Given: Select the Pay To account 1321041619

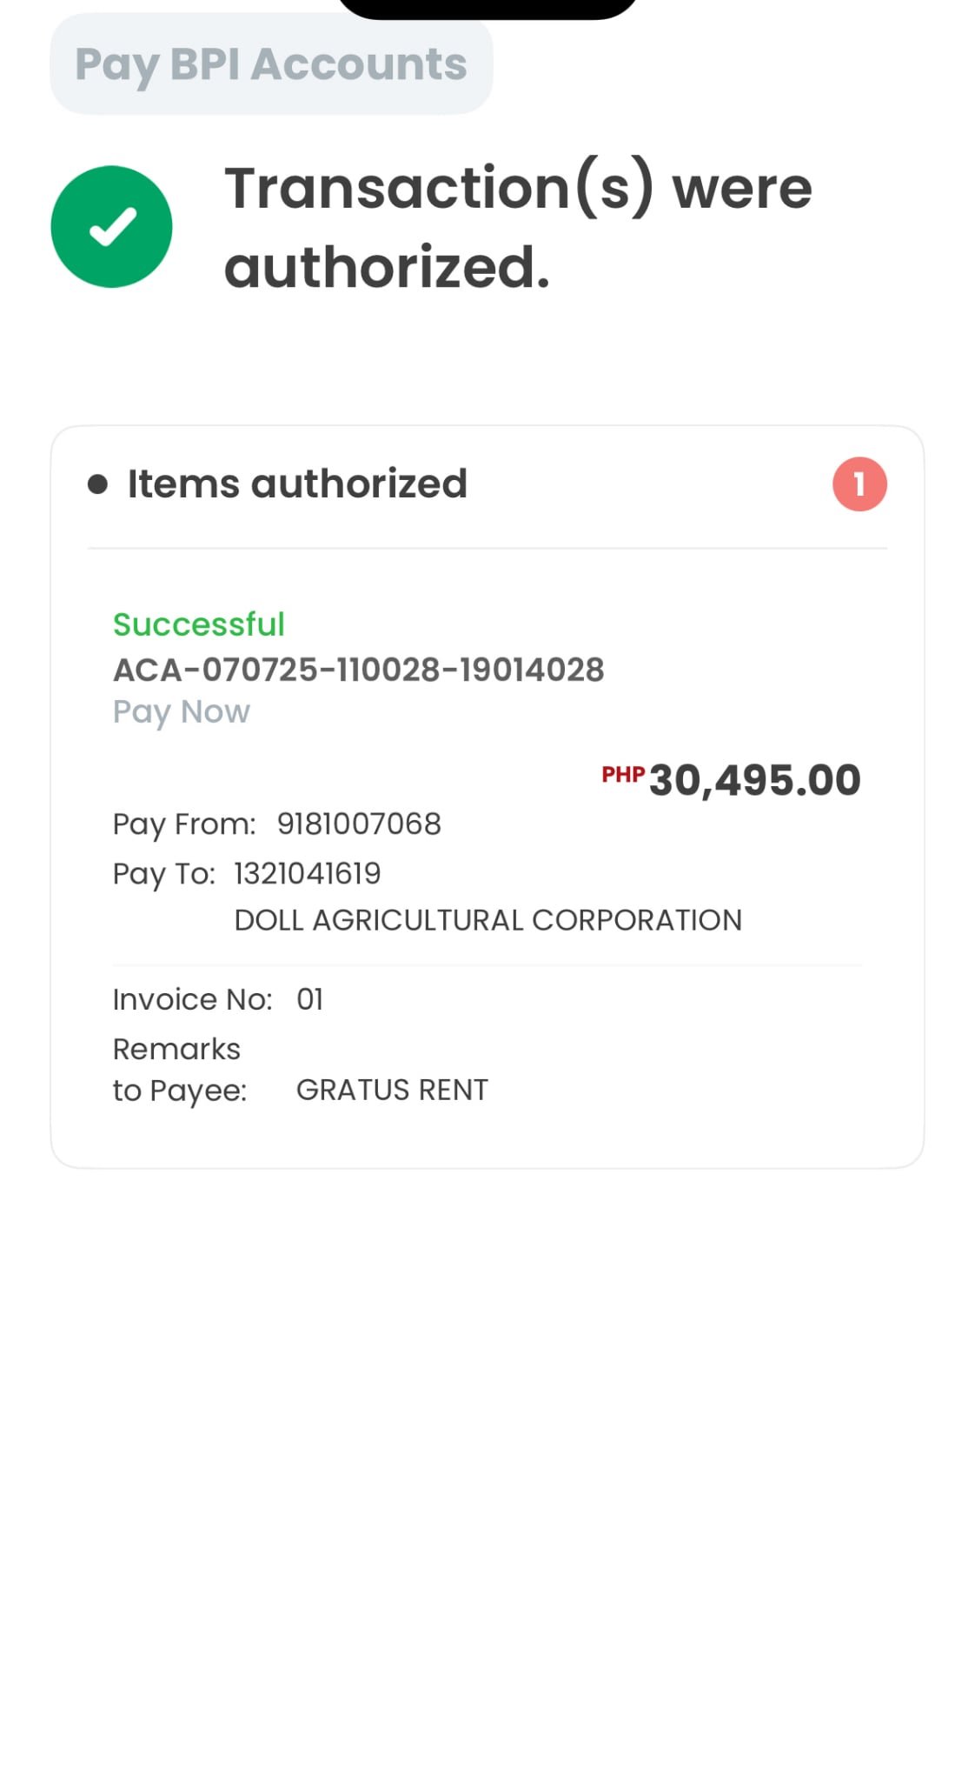Looking at the screenshot, I should (308, 873).
